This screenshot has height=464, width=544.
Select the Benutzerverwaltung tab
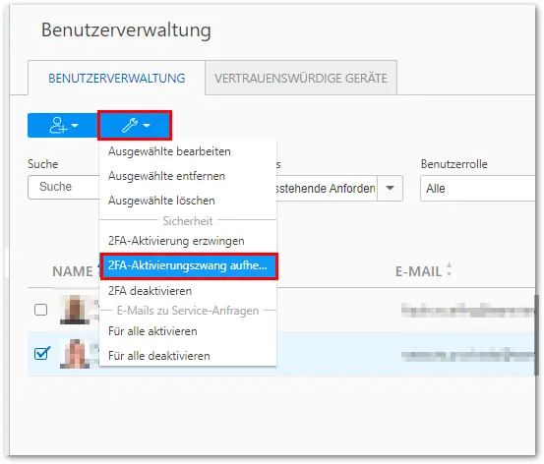(116, 78)
